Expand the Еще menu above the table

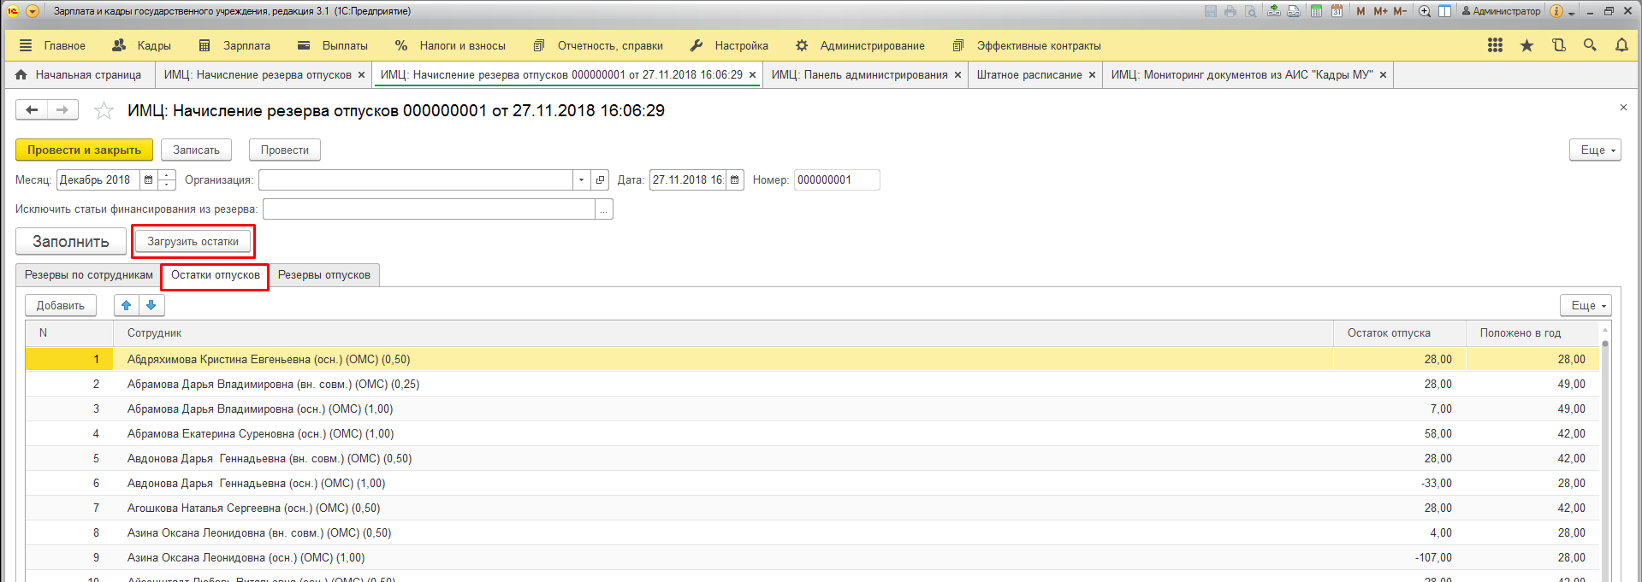(1588, 305)
